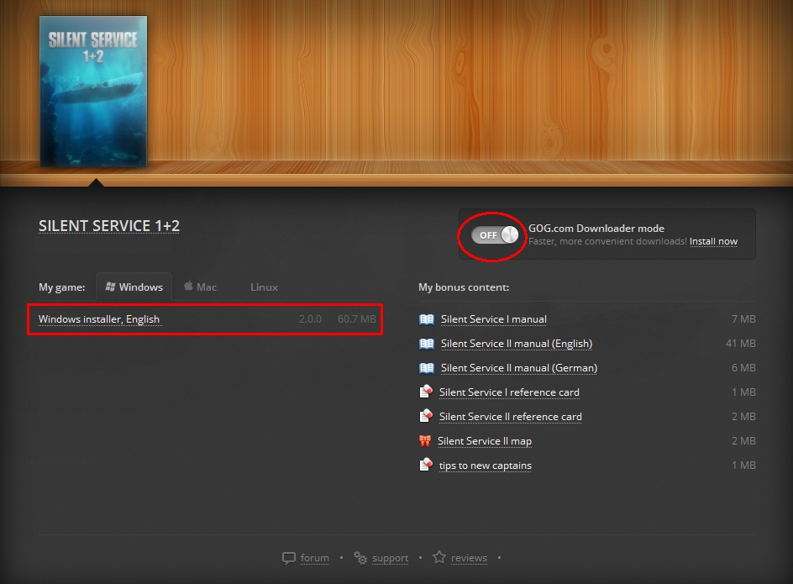This screenshot has height=584, width=793.
Task: Select the Windows tab
Action: click(134, 287)
